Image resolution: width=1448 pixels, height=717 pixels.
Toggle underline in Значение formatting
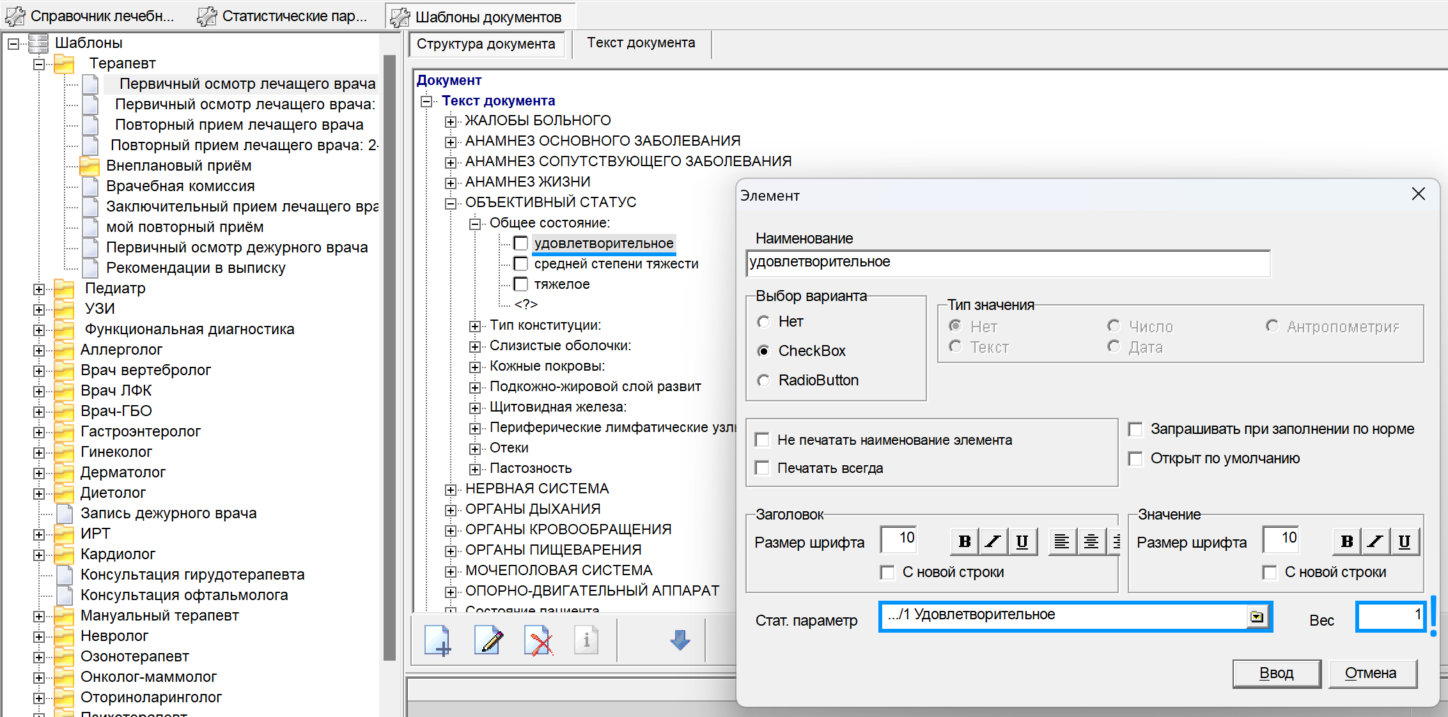1404,542
